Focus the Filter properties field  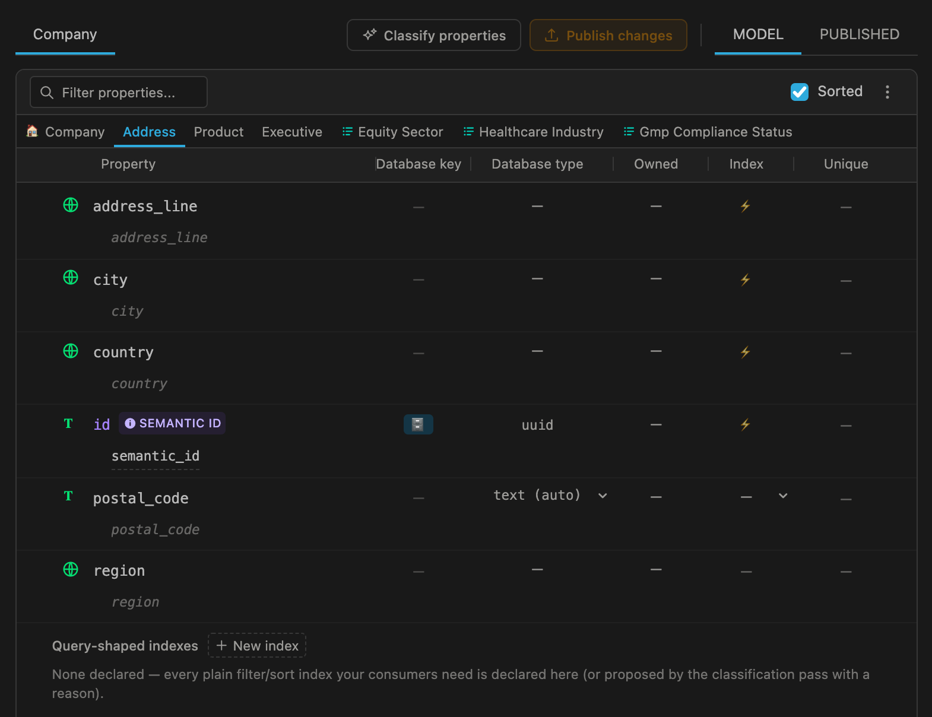pos(119,92)
